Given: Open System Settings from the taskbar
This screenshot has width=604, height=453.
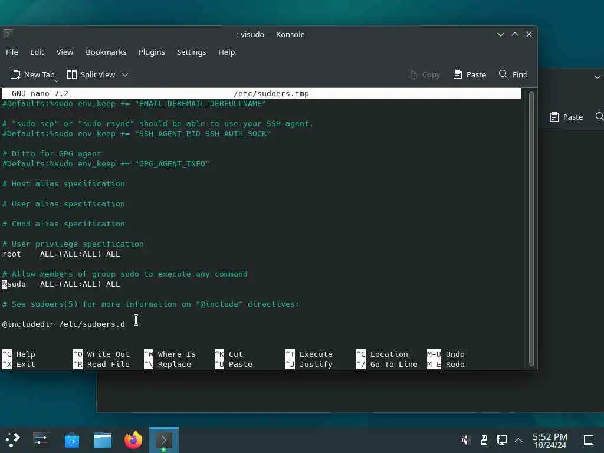Looking at the screenshot, I should coord(41,439).
